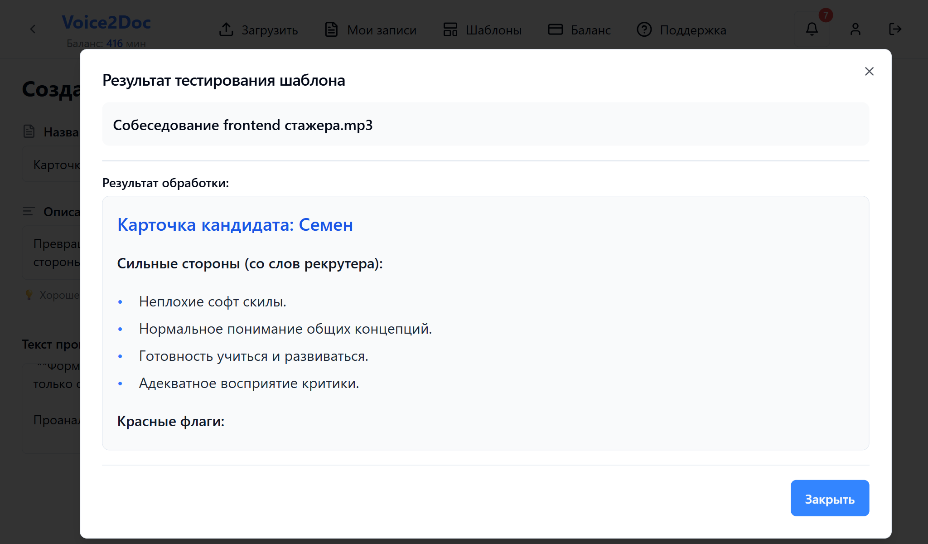The width and height of the screenshot is (928, 544).
Task: Click the logout icon in header
Action: [x=895, y=29]
